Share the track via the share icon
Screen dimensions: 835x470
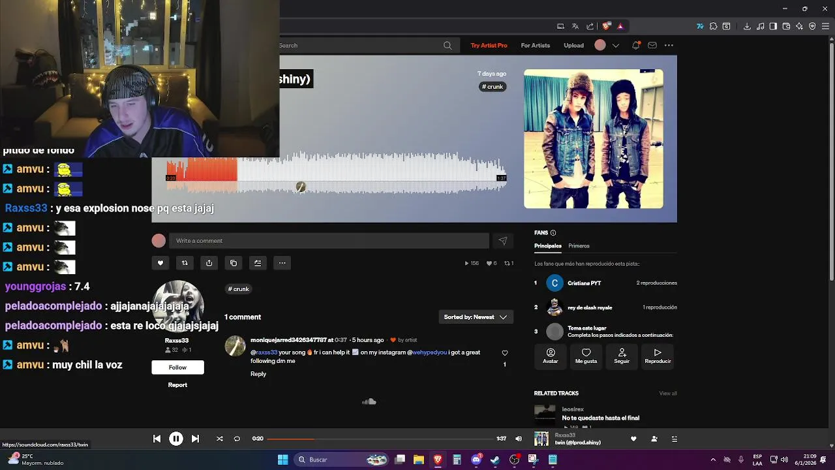point(209,263)
